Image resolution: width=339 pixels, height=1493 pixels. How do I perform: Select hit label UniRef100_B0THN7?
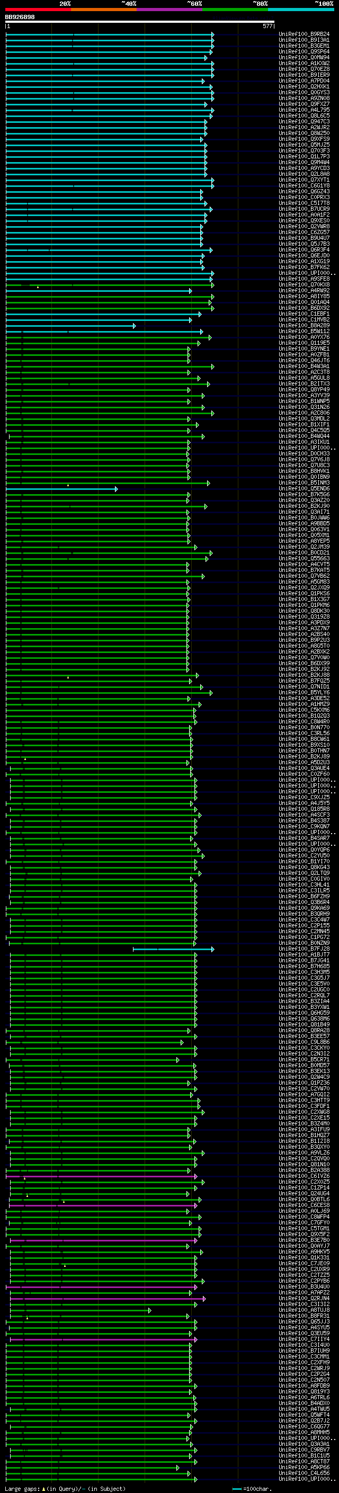[304, 750]
